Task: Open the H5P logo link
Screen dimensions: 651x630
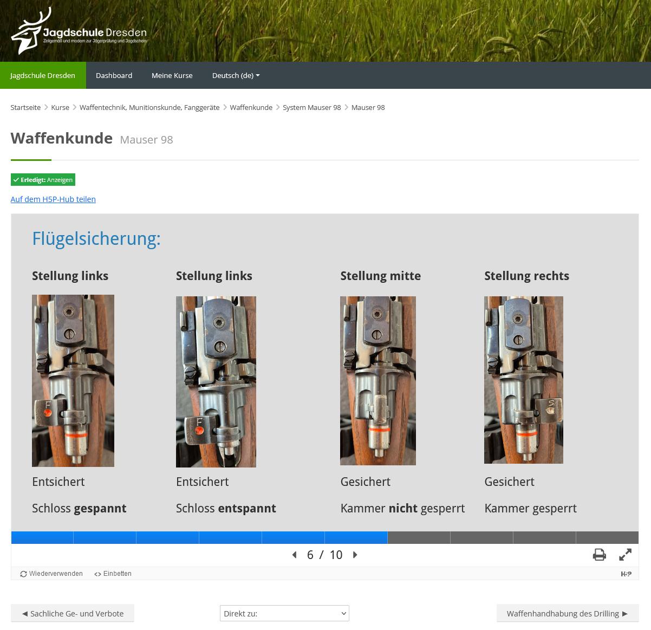Action: (x=626, y=574)
